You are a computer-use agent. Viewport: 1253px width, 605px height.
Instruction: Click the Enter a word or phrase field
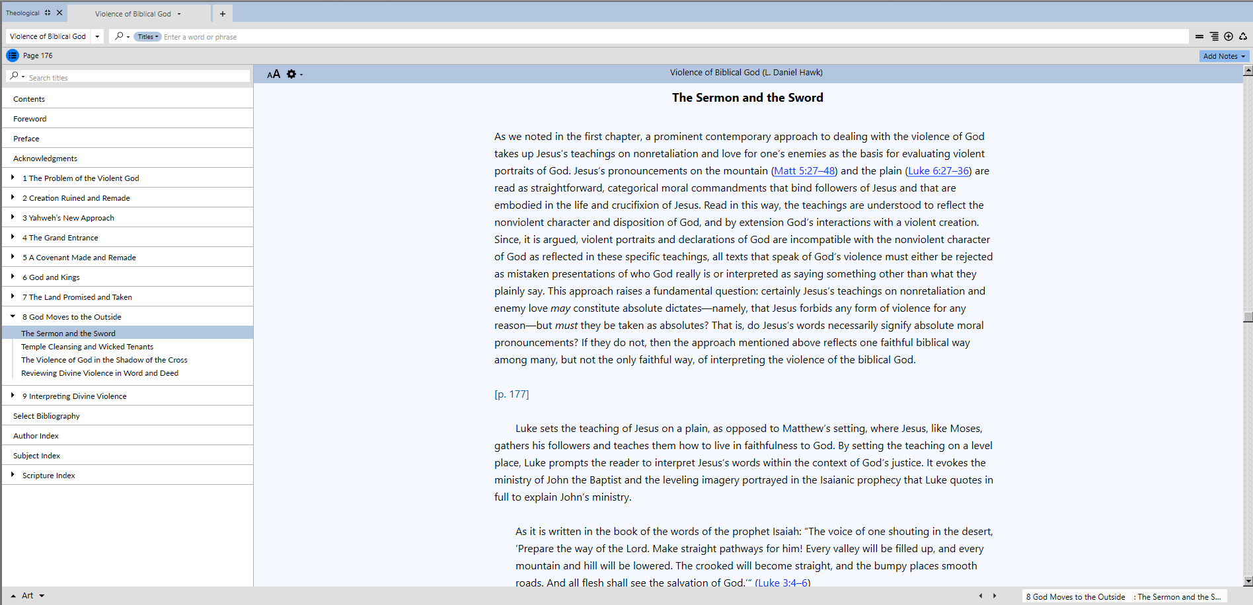click(x=674, y=37)
